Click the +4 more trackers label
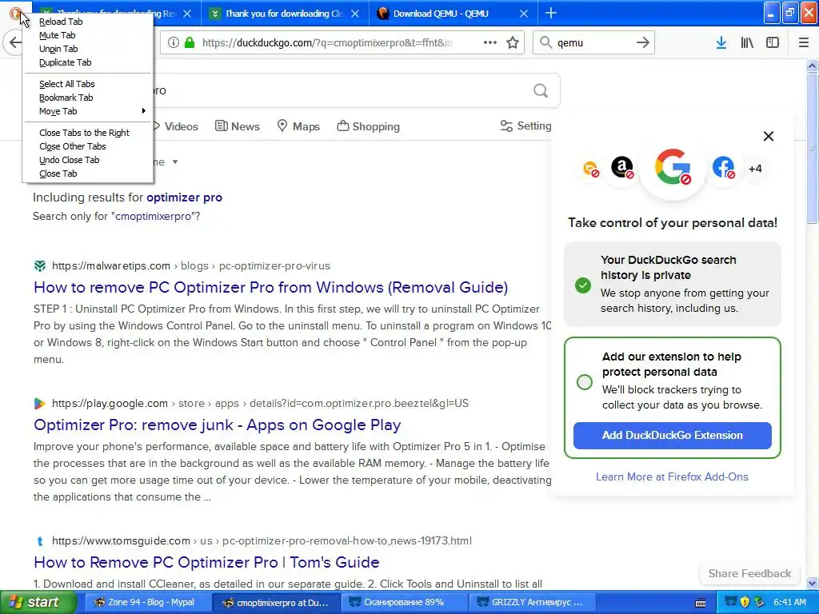 [x=755, y=169]
